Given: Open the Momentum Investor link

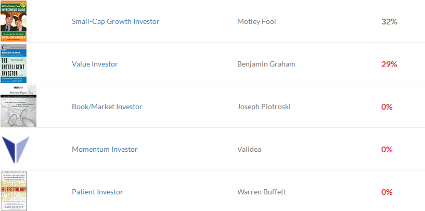Looking at the screenshot, I should pos(105,149).
